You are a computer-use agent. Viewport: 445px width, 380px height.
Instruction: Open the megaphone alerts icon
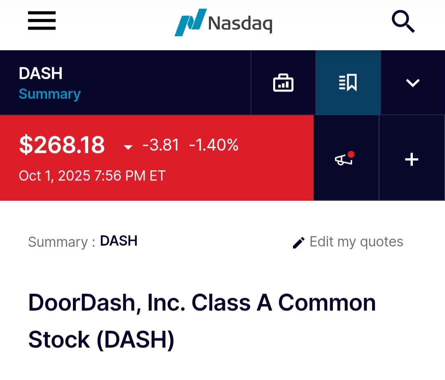tap(344, 159)
